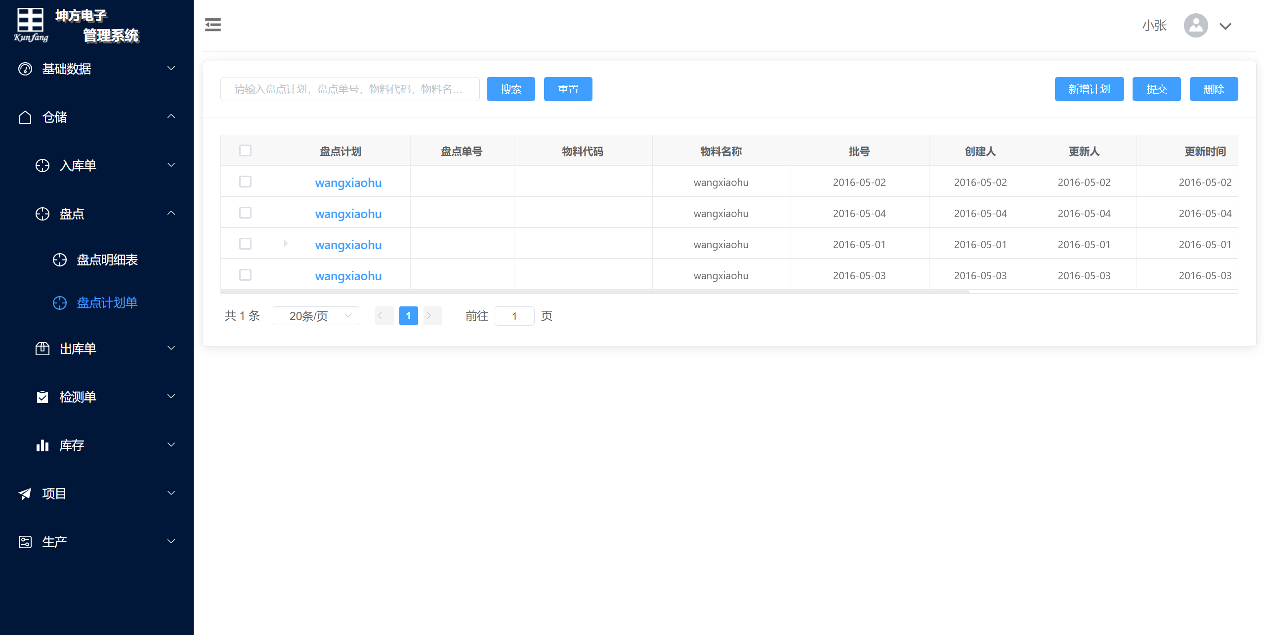Expand the 入库单 submenu chevron

click(x=171, y=165)
